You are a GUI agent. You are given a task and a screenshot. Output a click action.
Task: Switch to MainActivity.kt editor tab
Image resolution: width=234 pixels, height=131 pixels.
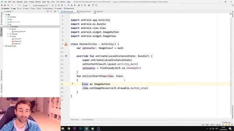pyautogui.click(x=68, y=11)
